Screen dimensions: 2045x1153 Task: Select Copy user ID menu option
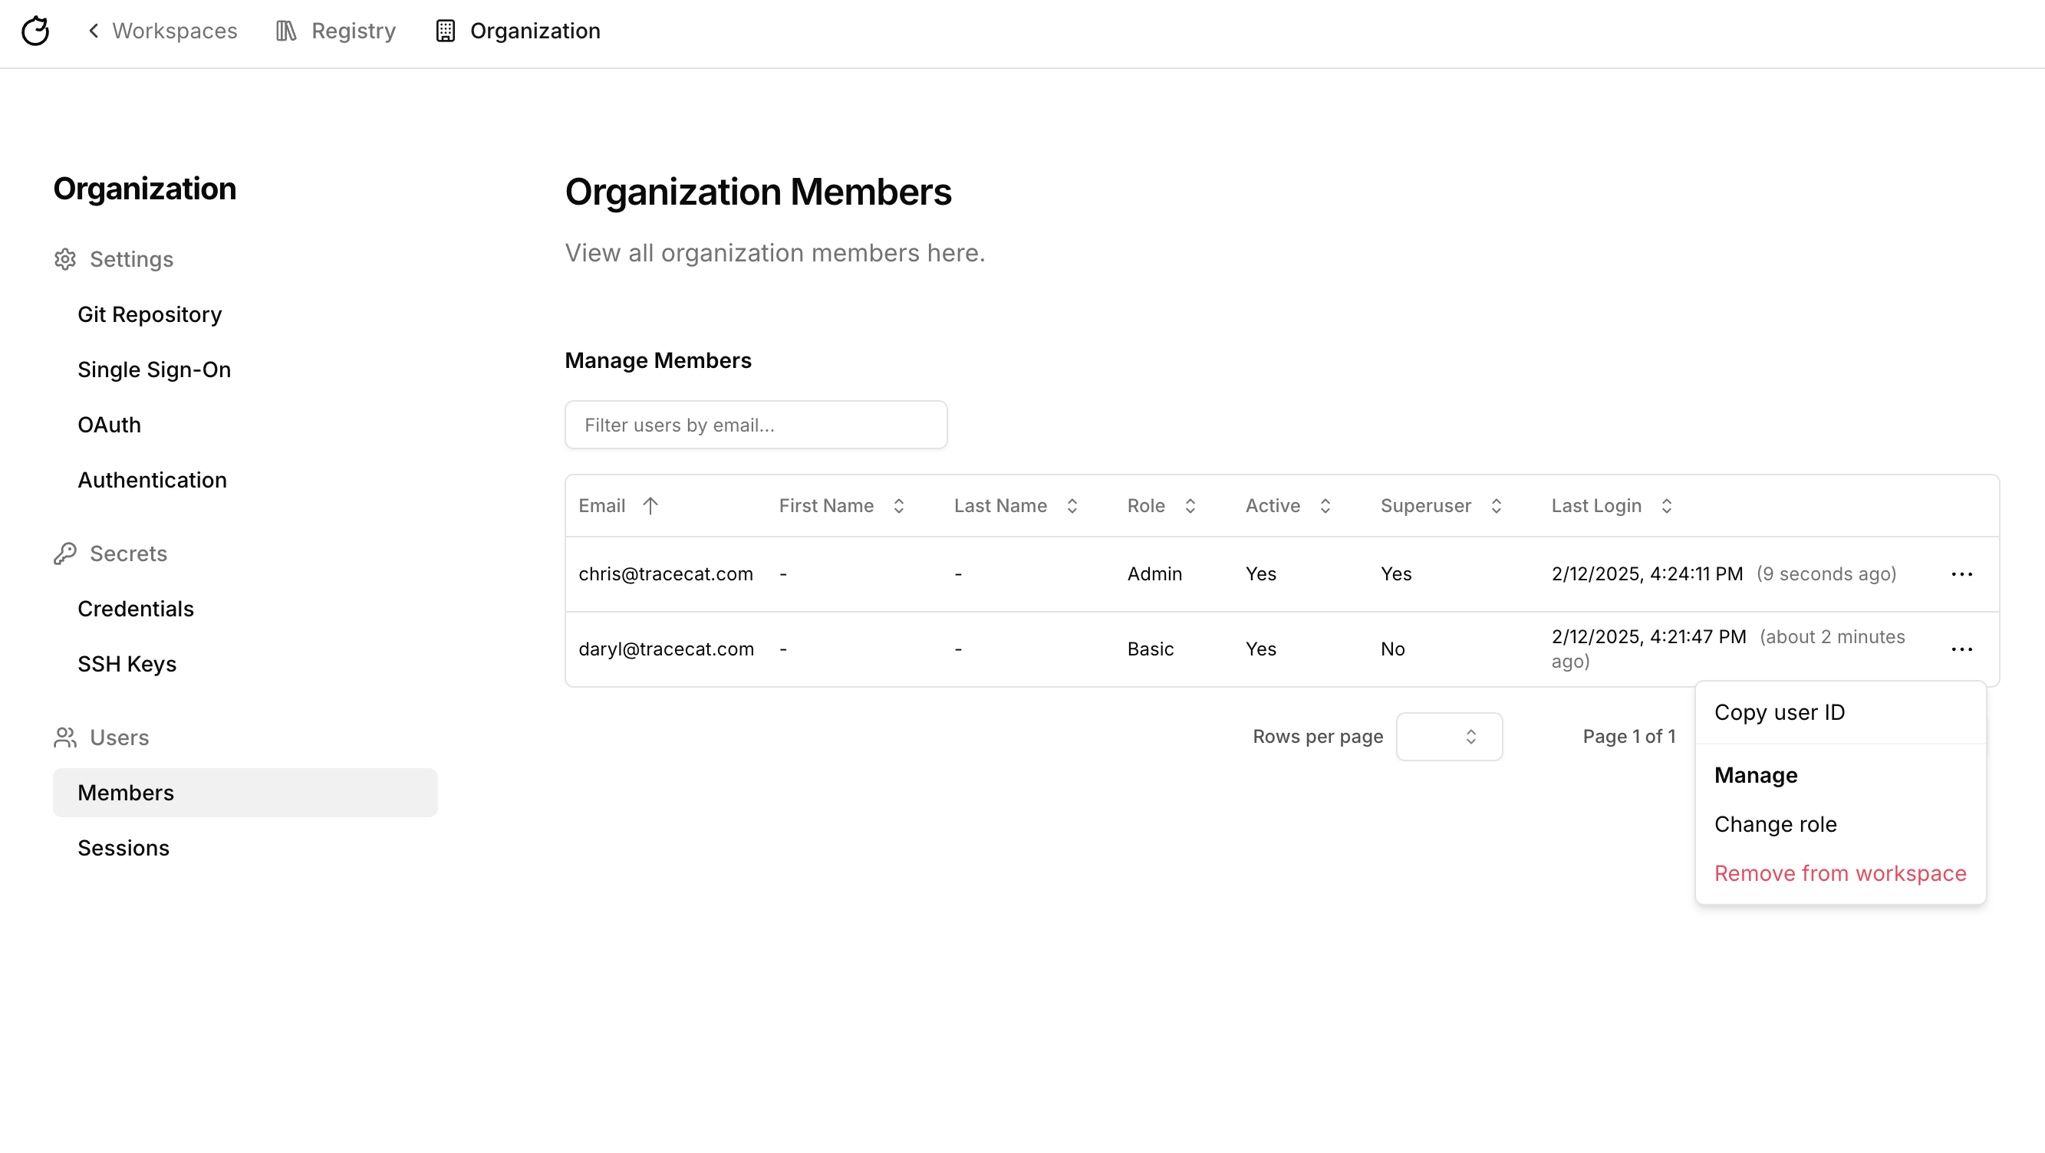(x=1779, y=713)
